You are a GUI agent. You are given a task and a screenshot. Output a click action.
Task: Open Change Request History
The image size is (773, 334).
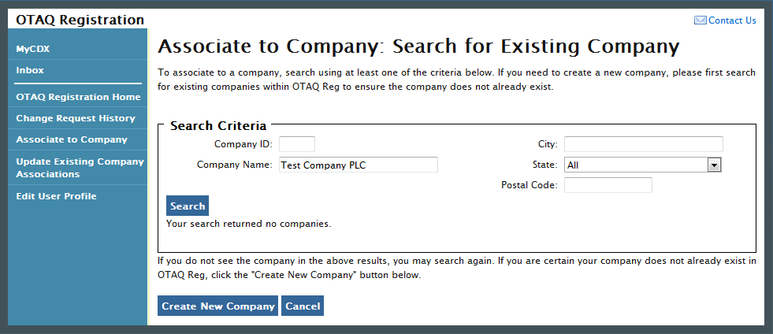(76, 118)
